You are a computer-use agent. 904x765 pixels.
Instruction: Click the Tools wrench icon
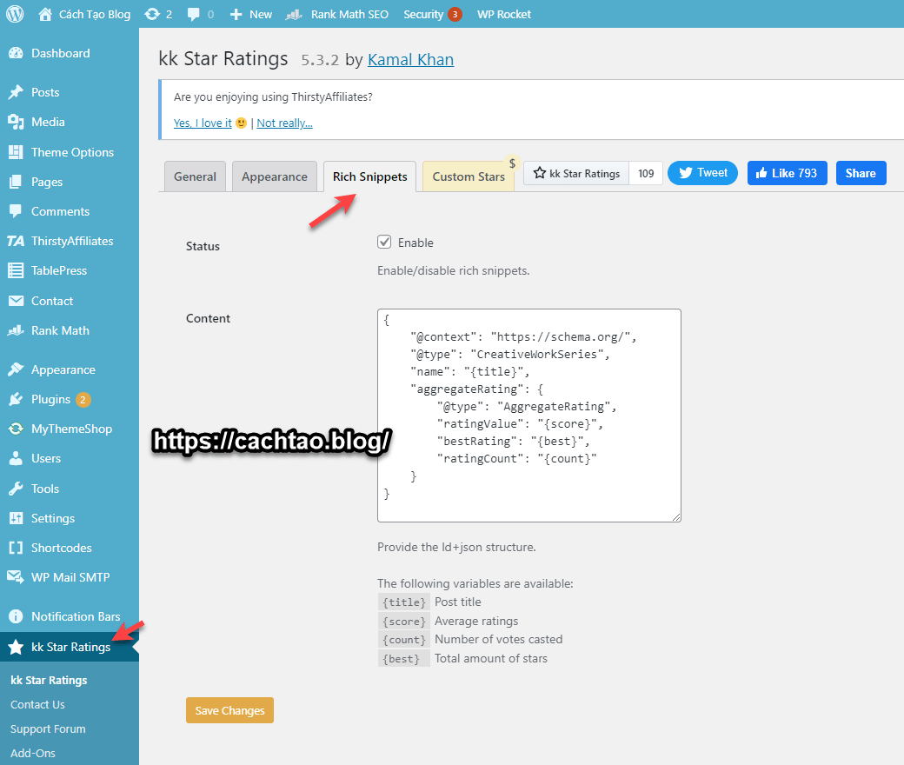coord(16,489)
